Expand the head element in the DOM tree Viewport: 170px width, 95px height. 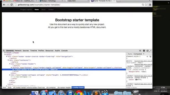(x=5, y=53)
